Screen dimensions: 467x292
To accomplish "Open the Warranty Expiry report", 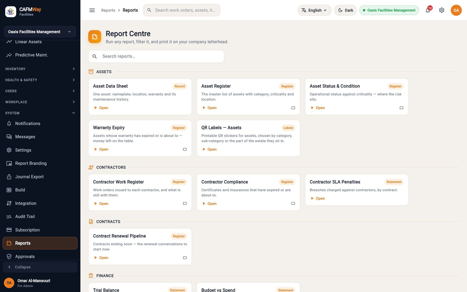I will tap(101, 149).
